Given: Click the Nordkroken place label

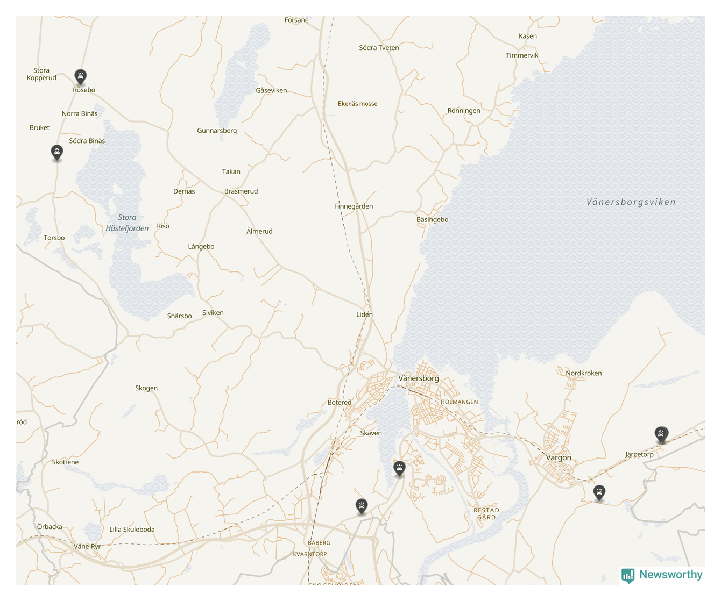Looking at the screenshot, I should (583, 373).
